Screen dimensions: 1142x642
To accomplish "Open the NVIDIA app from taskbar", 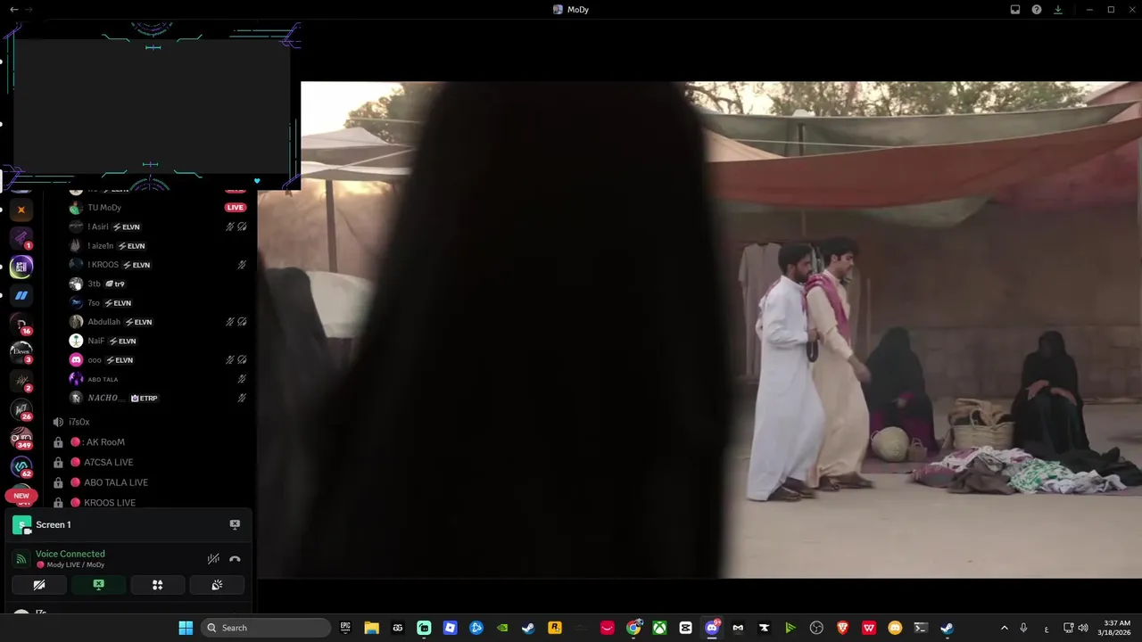I will pyautogui.click(x=502, y=628).
